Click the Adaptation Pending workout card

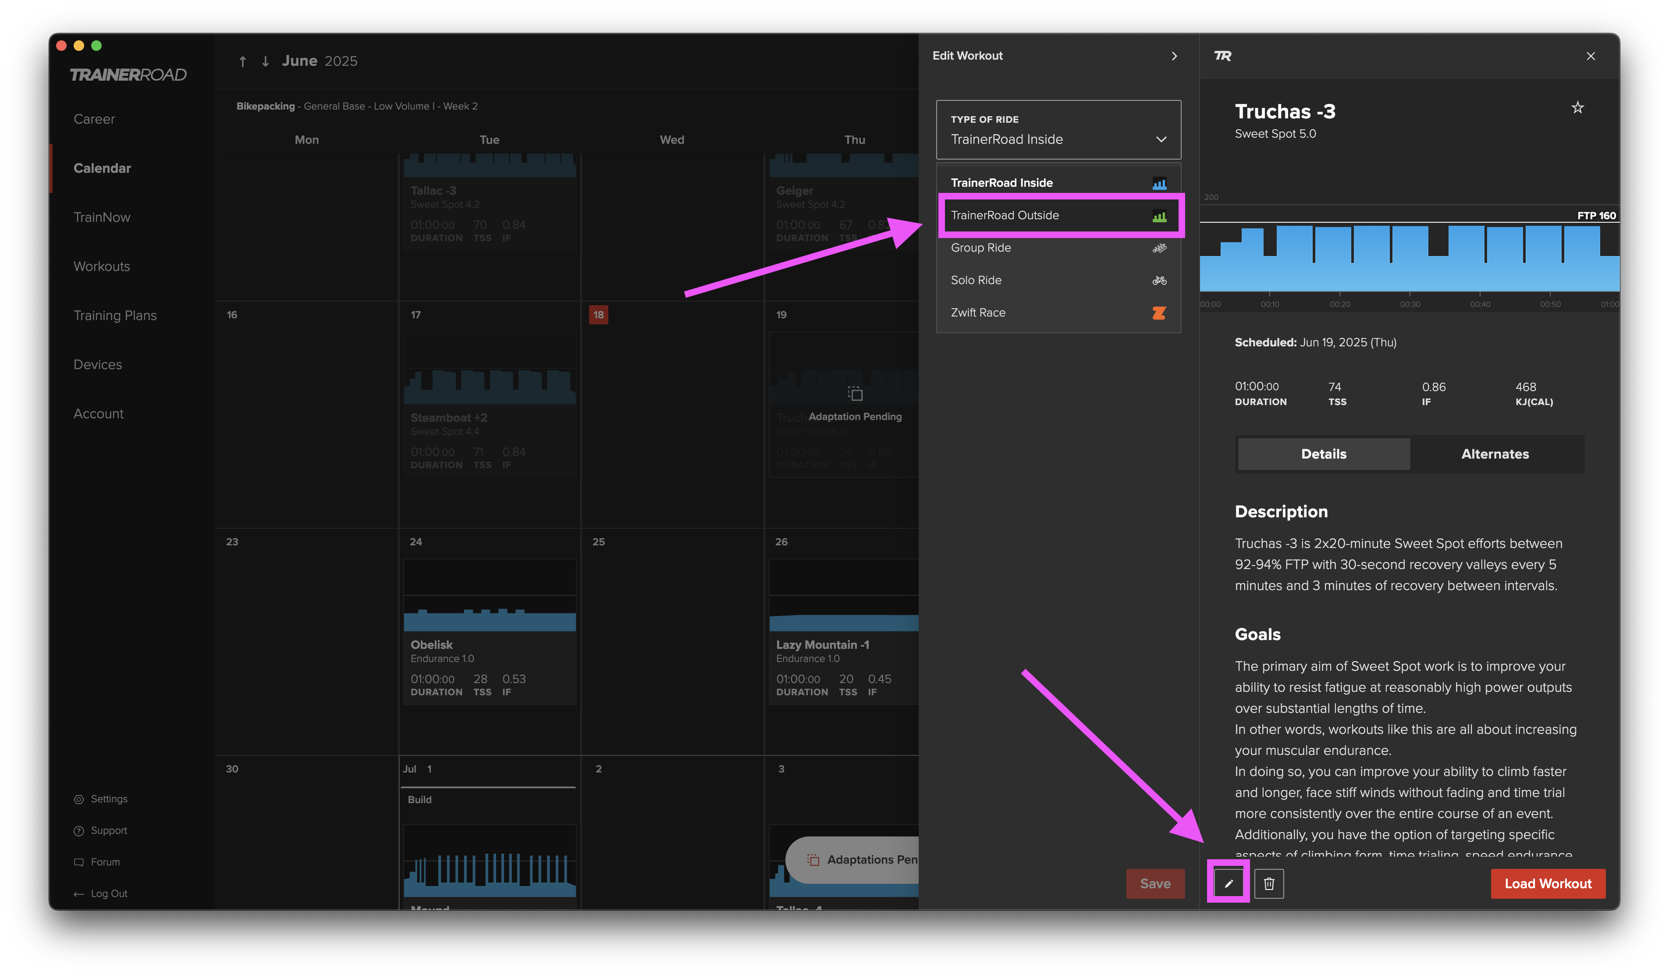(843, 405)
